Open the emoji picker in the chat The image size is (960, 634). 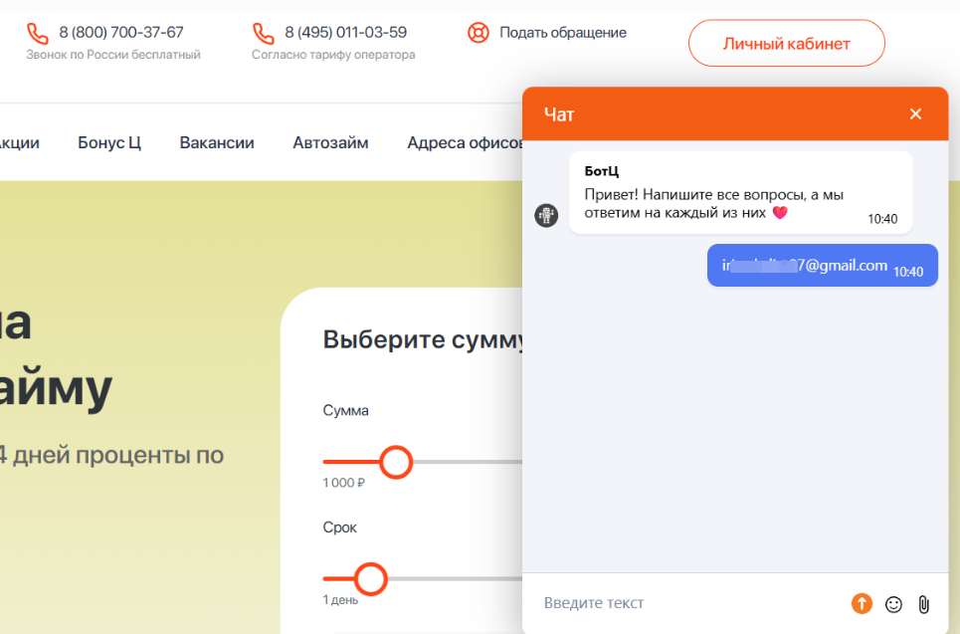point(894,603)
